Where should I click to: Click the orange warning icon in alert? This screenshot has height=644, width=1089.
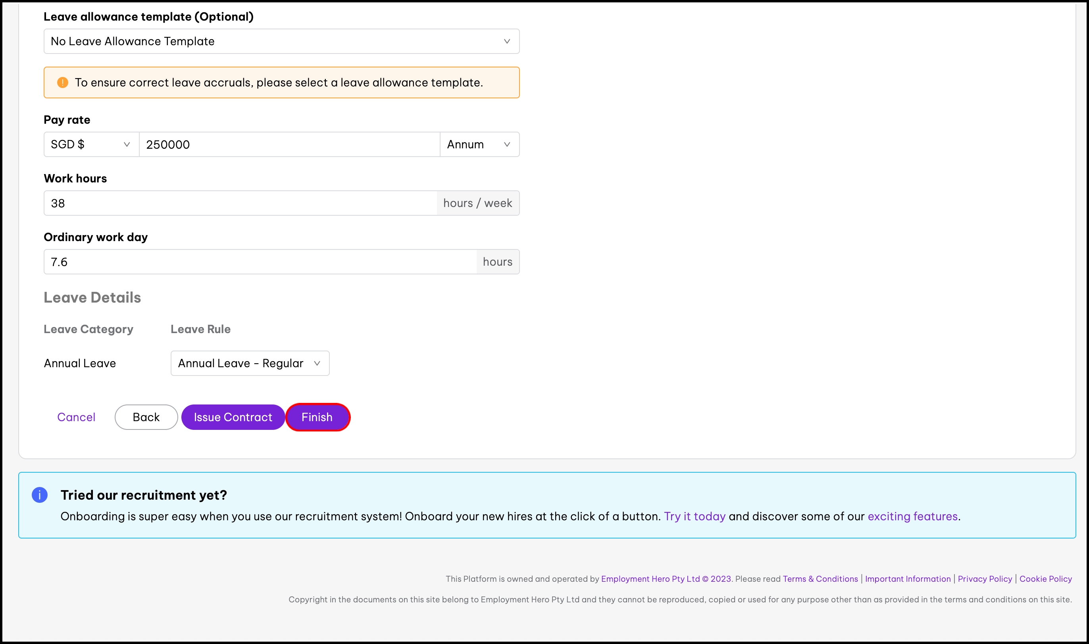(x=63, y=82)
